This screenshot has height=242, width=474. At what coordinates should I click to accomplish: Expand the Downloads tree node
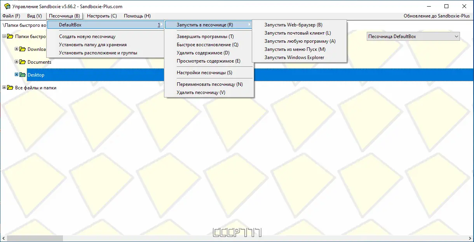coord(17,49)
